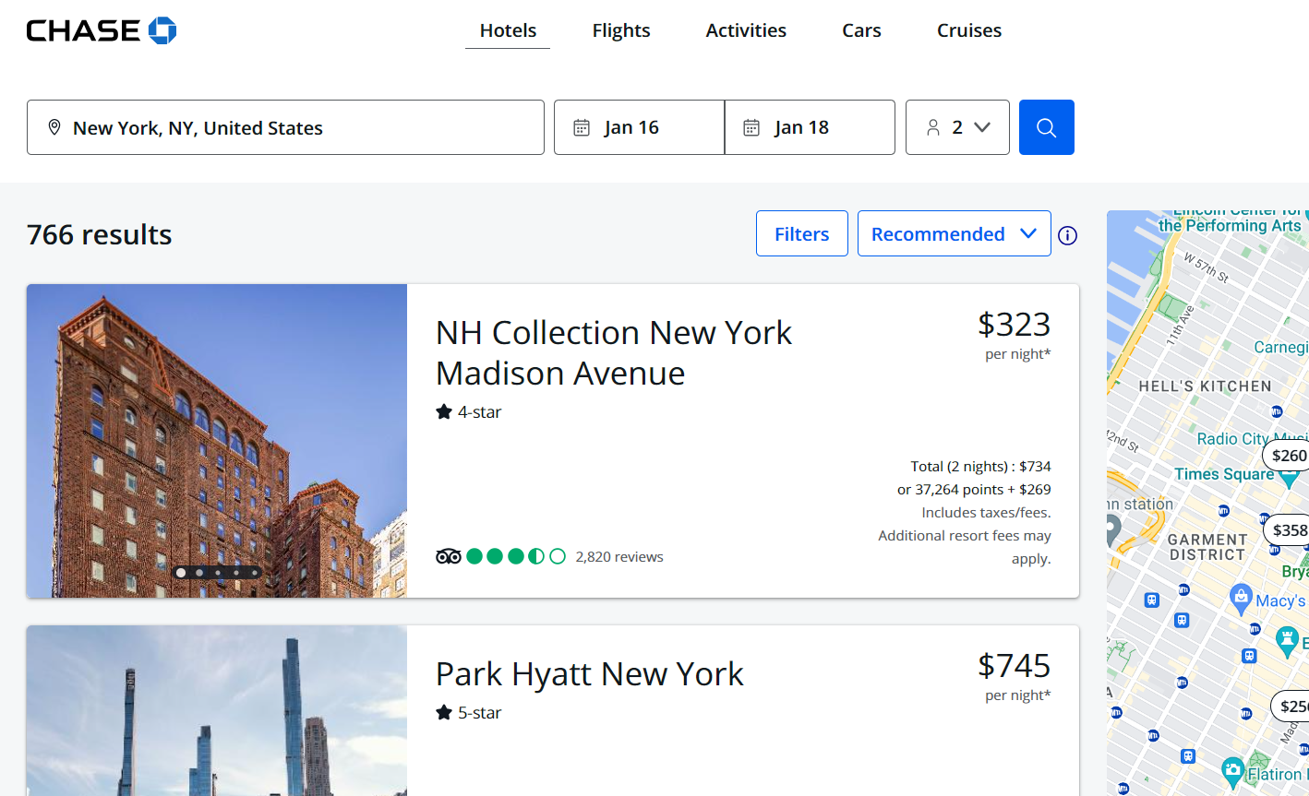
Task: Select the $260 price marker on map
Action: [x=1288, y=455]
